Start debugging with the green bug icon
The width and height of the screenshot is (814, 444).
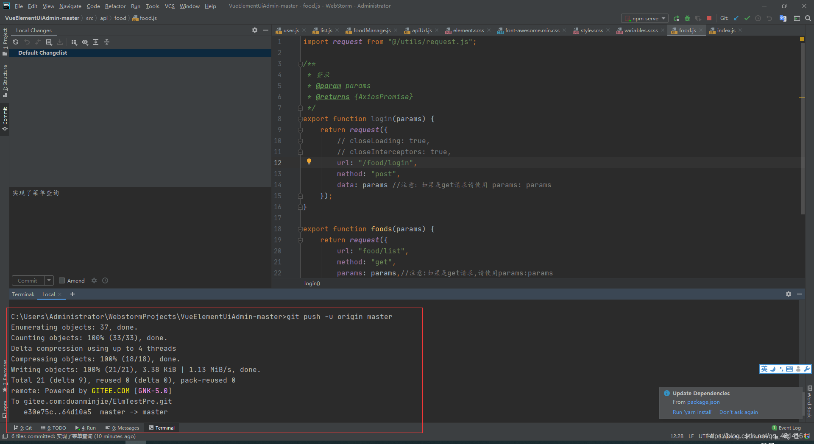[x=687, y=18]
